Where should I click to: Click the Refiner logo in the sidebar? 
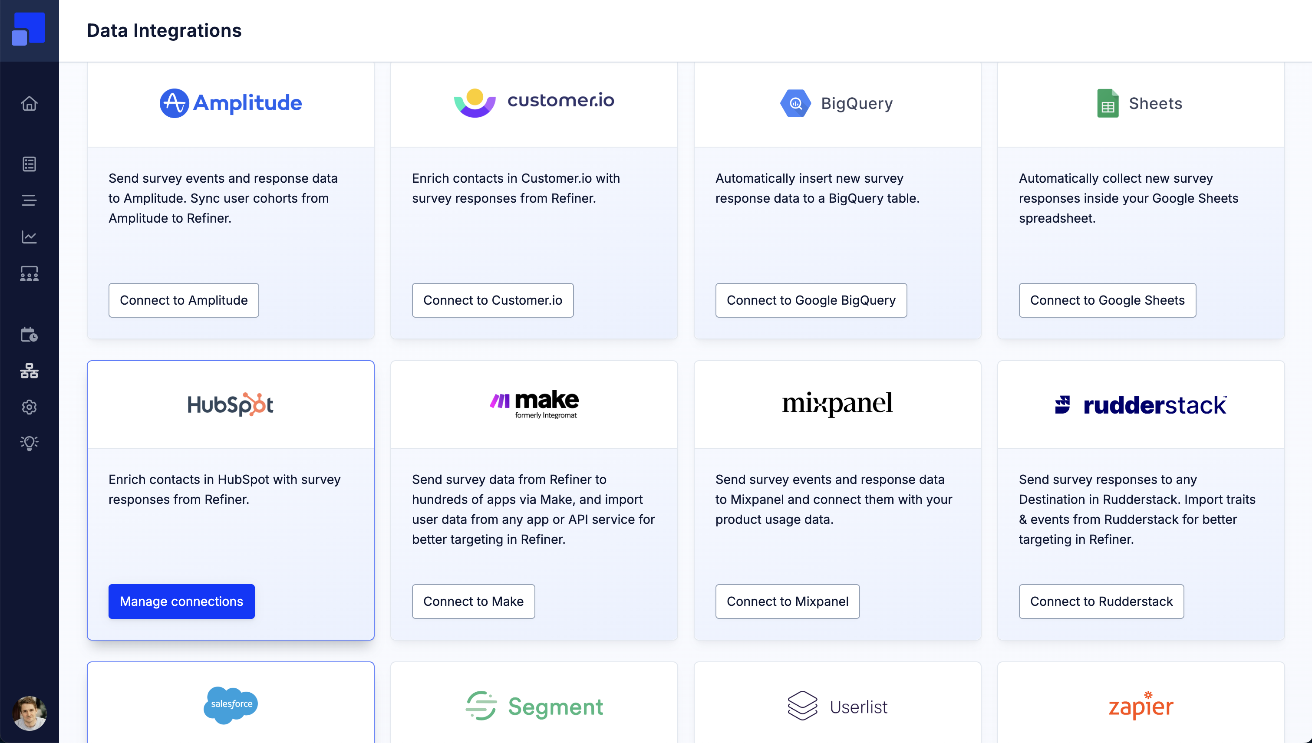point(29,30)
